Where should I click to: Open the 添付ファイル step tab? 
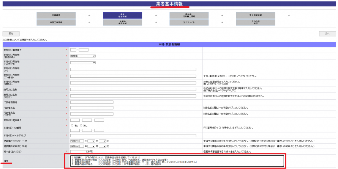click(x=189, y=22)
